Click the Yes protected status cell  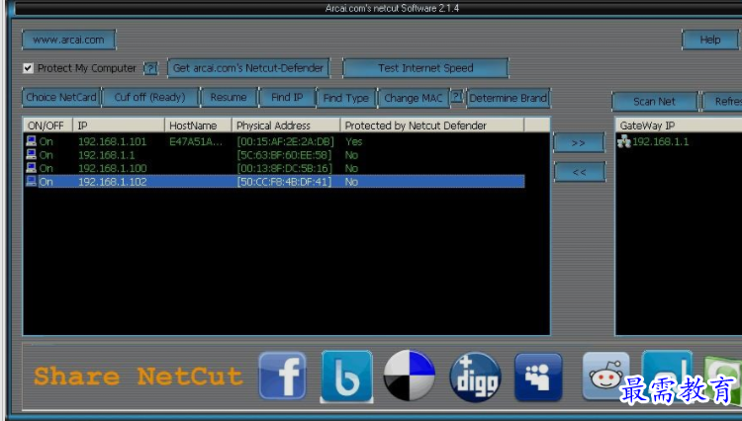[353, 141]
